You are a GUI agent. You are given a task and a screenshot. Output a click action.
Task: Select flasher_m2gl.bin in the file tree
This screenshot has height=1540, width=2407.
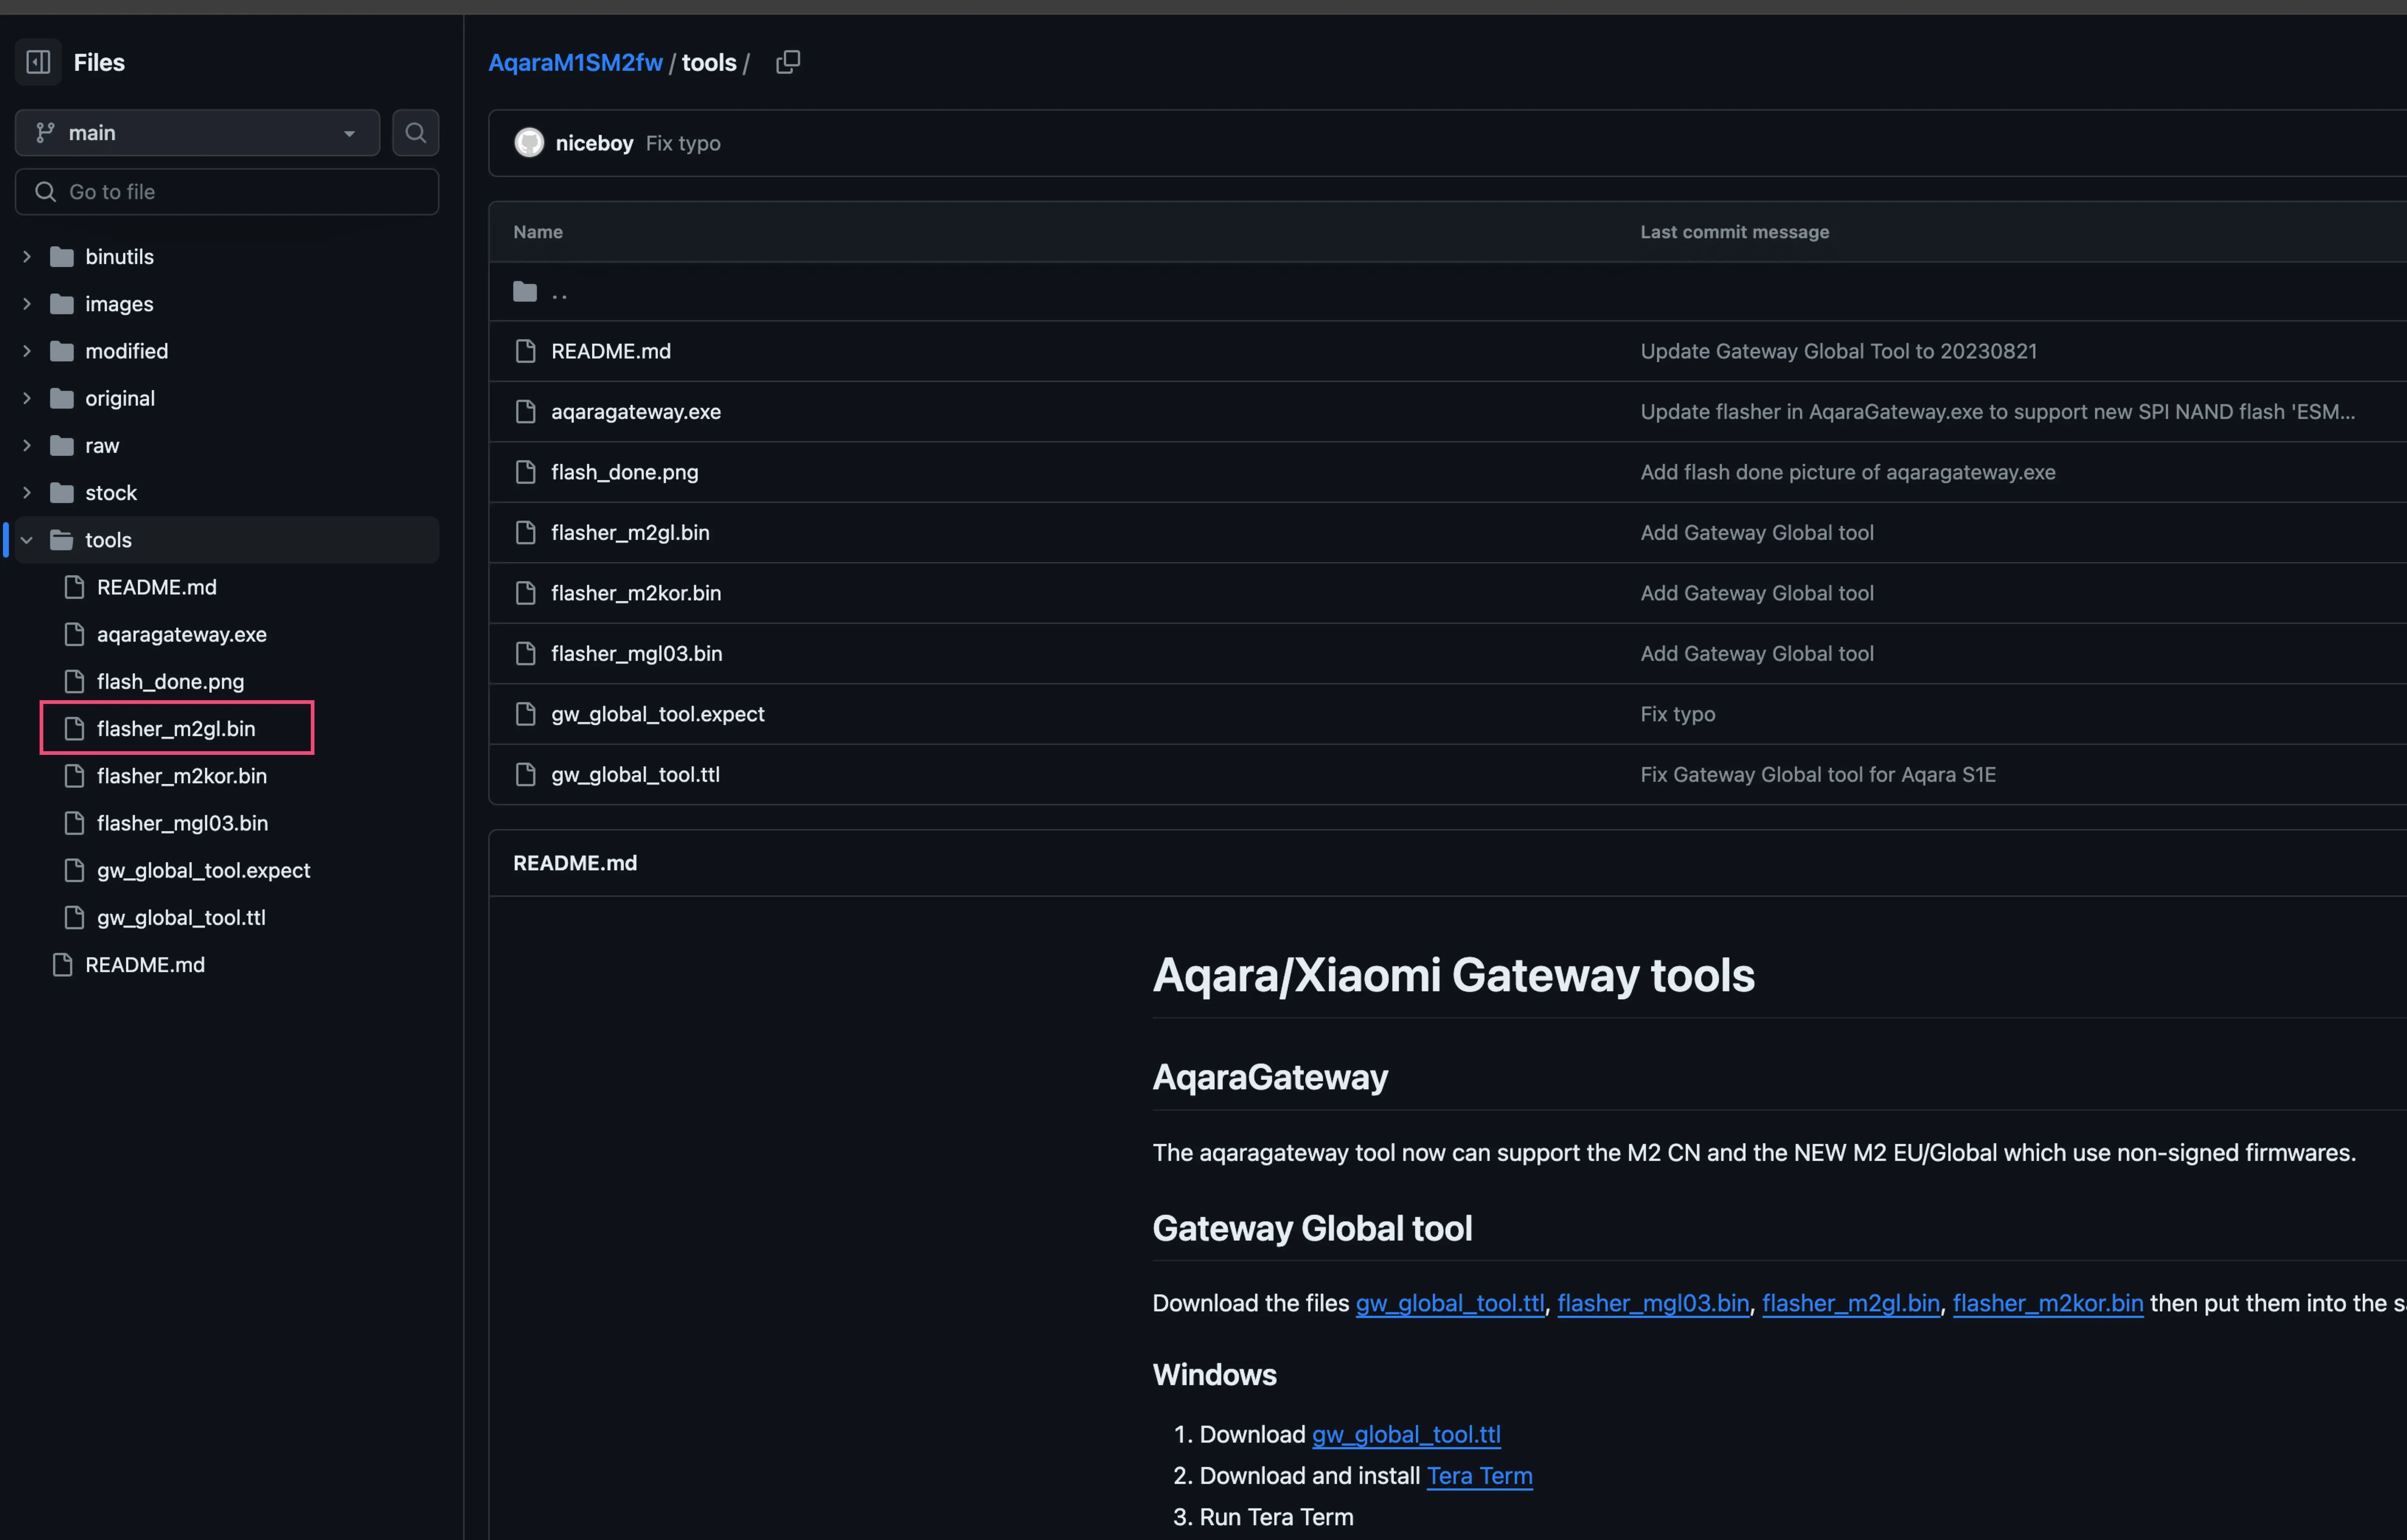click(176, 729)
